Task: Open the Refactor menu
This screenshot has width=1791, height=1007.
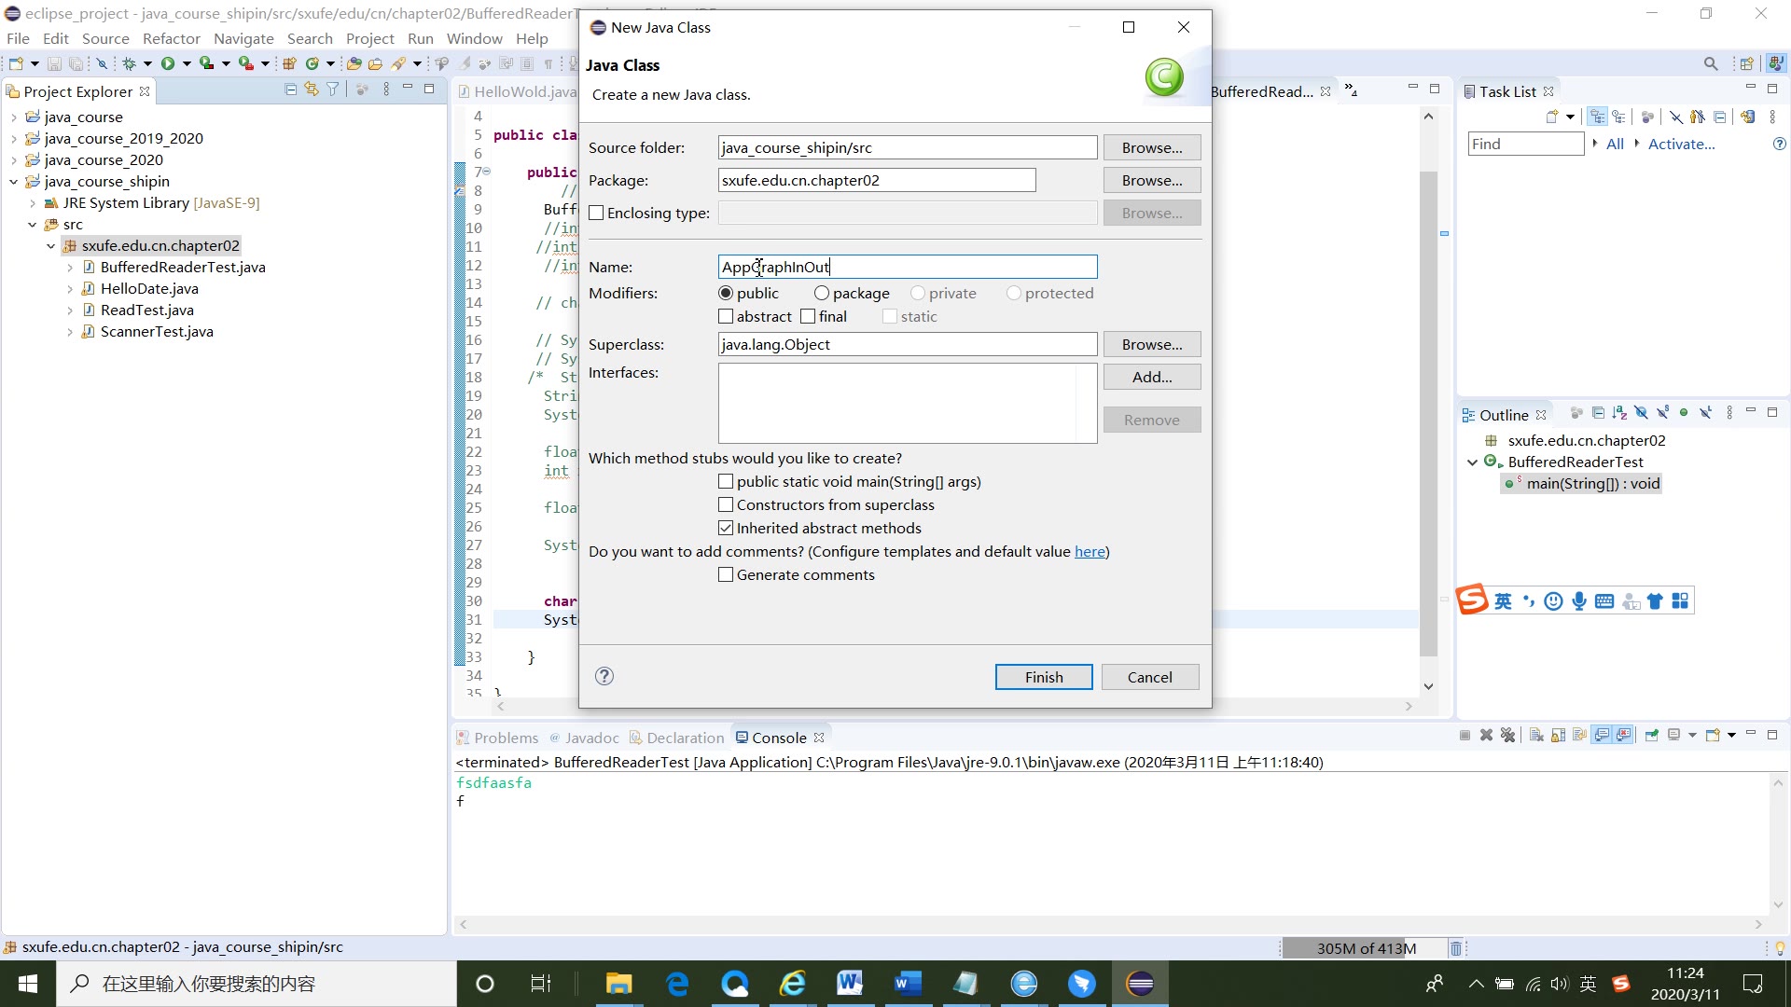Action: point(170,38)
